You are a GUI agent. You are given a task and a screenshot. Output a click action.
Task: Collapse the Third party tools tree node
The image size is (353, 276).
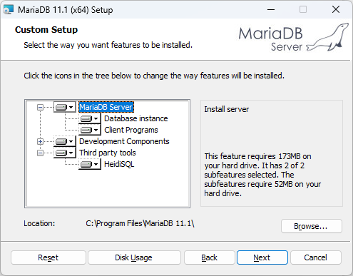pos(40,153)
